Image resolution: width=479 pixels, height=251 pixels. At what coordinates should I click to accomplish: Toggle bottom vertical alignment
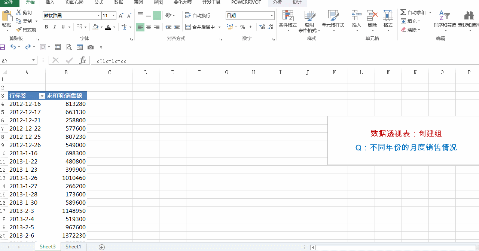coord(157,15)
